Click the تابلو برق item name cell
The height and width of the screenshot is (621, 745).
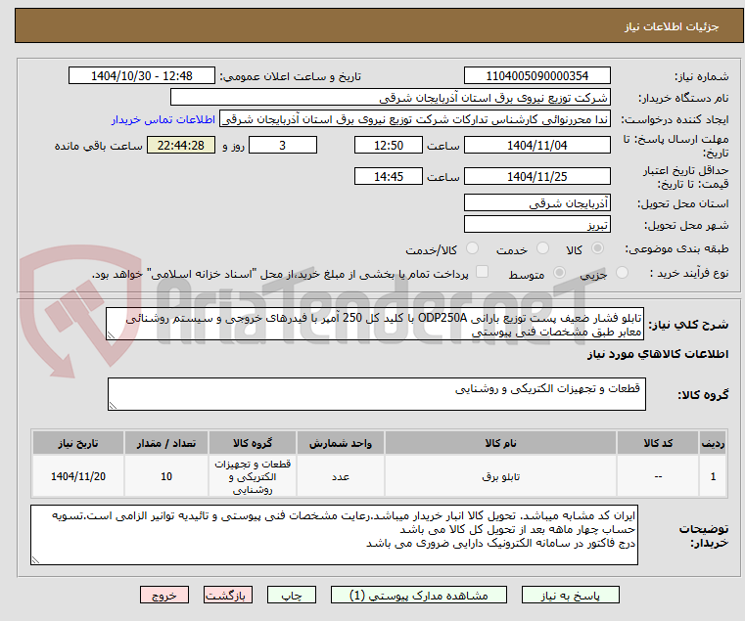pos(501,476)
